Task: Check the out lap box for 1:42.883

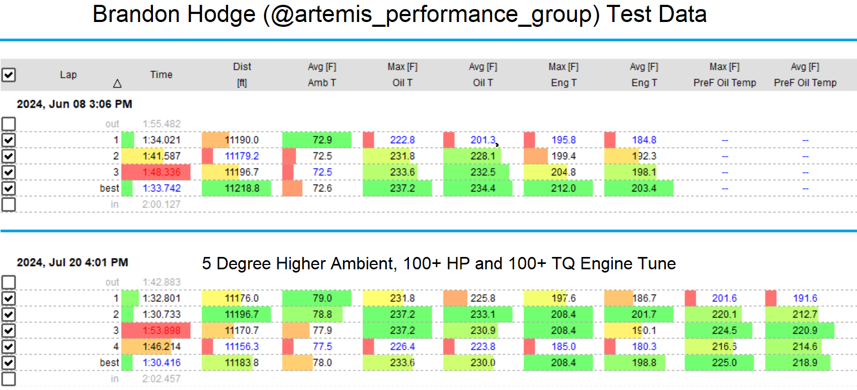Action: click(9, 282)
